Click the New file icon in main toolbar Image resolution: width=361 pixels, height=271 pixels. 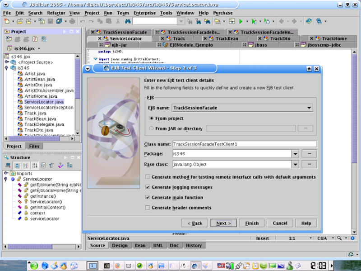pos(6,21)
